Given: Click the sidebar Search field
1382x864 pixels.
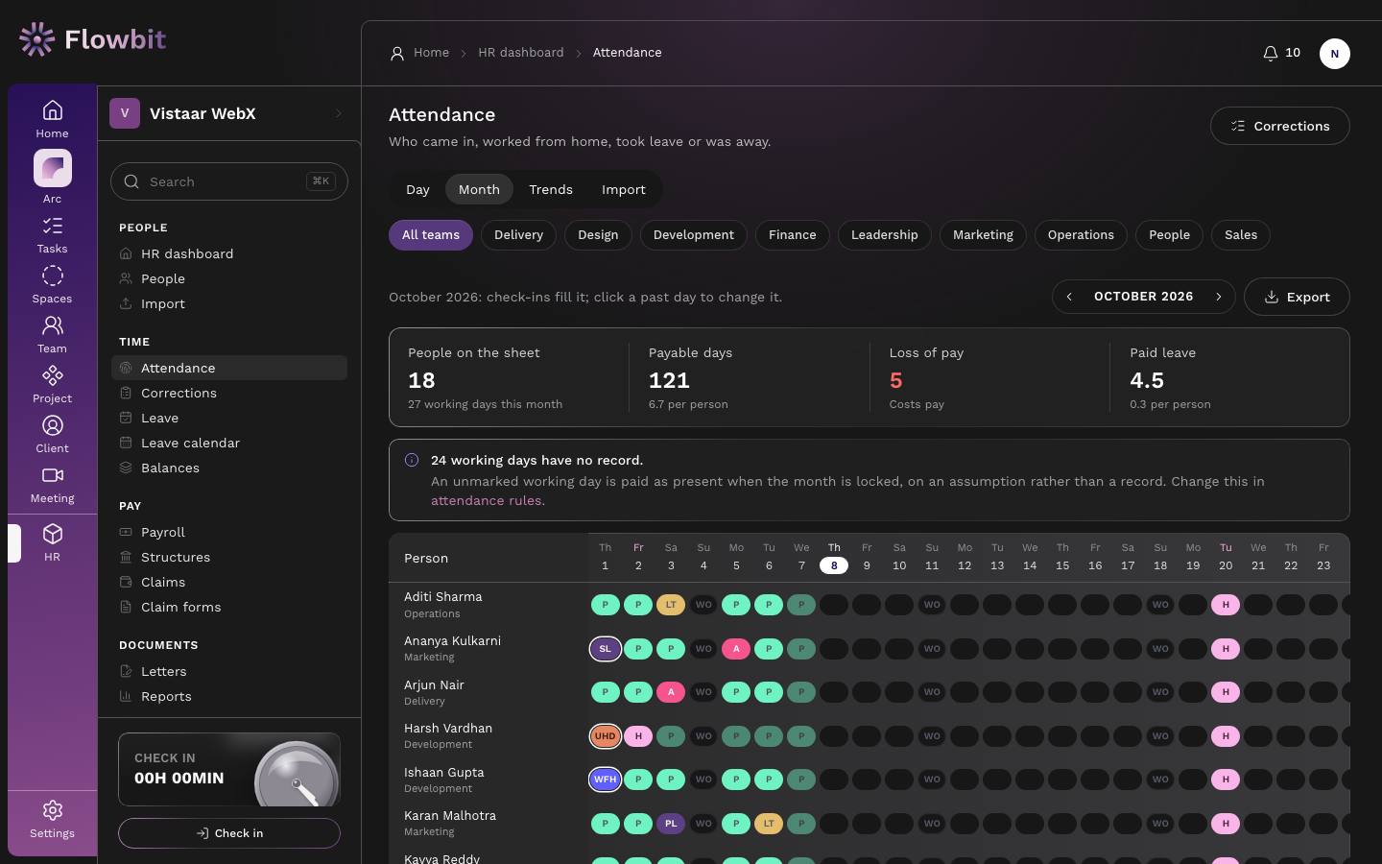Looking at the screenshot, I should pyautogui.click(x=229, y=181).
